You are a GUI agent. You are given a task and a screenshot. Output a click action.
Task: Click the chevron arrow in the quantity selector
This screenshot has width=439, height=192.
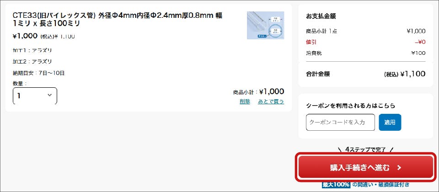tap(50, 95)
